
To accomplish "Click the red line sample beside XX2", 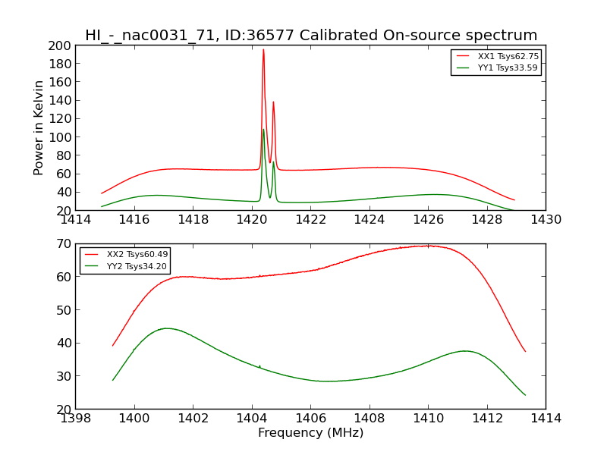I will tap(92, 254).
